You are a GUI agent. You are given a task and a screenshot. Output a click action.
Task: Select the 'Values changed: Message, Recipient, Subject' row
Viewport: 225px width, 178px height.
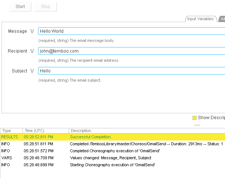click(x=113, y=158)
